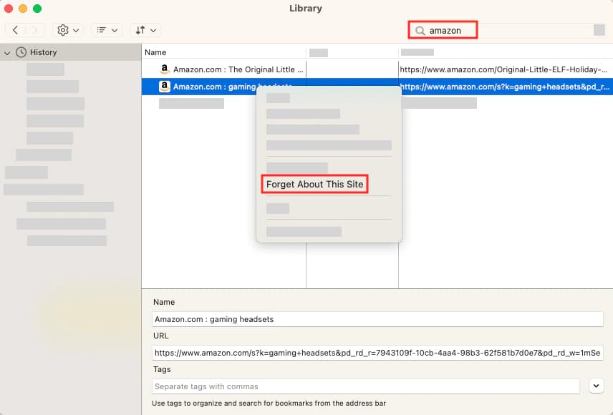The image size is (613, 415).
Task: Click the Name field with gaming headsets
Action: click(377, 319)
